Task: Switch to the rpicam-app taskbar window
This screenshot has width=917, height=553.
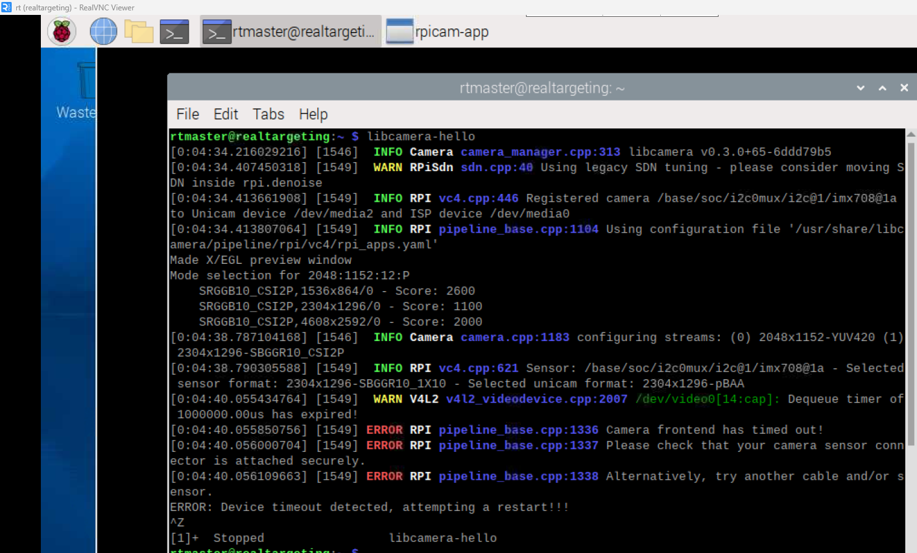Action: click(x=438, y=32)
